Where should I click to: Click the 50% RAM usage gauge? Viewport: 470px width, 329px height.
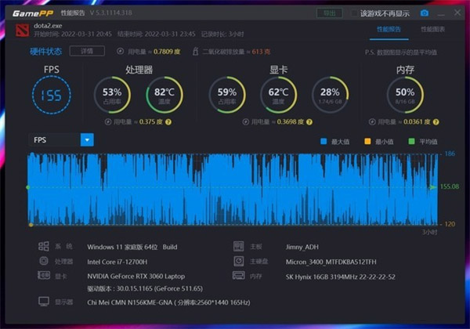(x=405, y=95)
